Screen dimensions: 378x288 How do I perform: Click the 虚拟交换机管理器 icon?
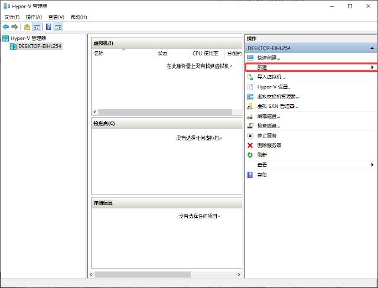pyautogui.click(x=250, y=97)
